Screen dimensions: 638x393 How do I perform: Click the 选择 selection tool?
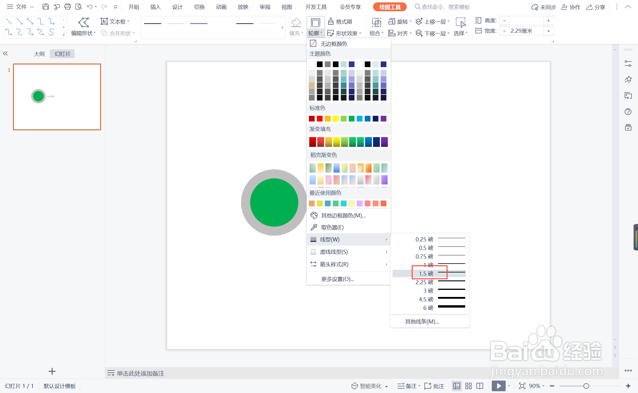pyautogui.click(x=460, y=27)
